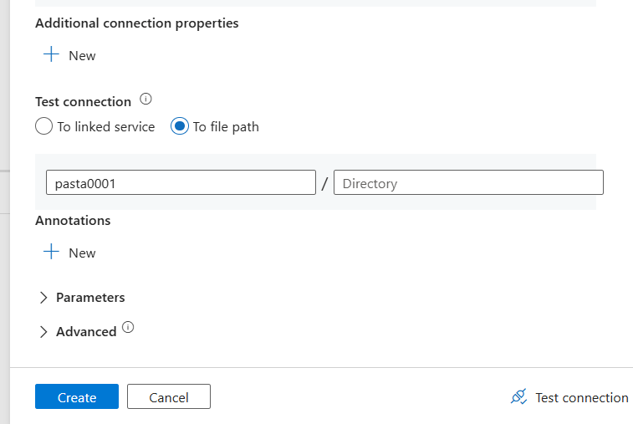Click the Additional connection properties heading
Image resolution: width=633 pixels, height=424 pixels.
[137, 23]
